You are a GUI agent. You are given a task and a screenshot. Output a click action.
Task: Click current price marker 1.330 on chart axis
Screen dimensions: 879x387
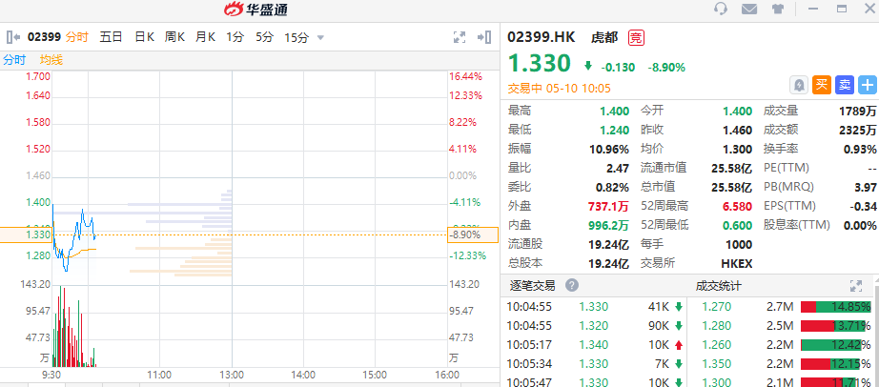tap(27, 235)
